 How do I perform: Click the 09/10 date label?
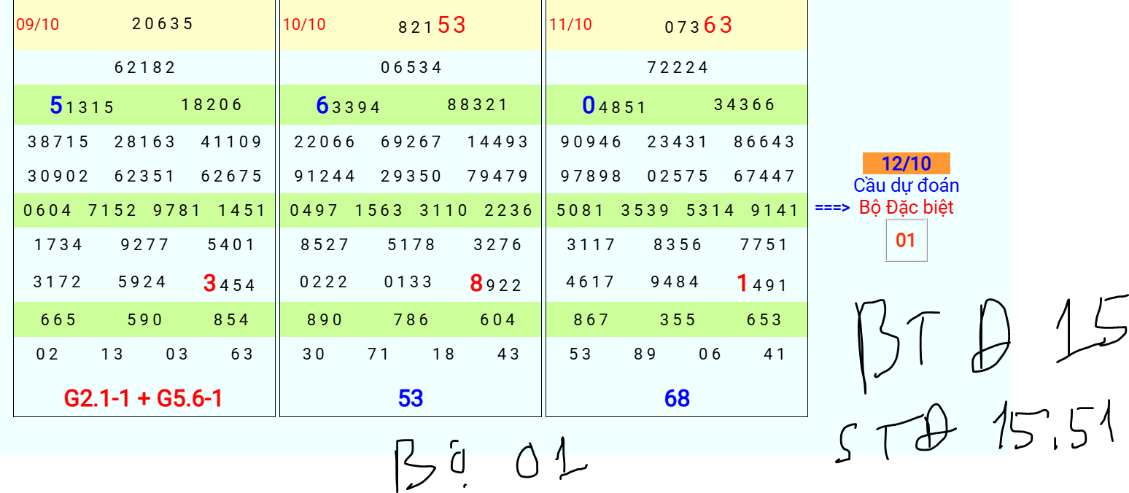[x=38, y=25]
